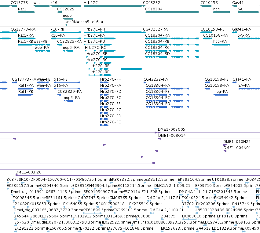The width and height of the screenshot is (260, 233).
Task: Click protein Hrb27C-PE label
Action: coord(110,122)
